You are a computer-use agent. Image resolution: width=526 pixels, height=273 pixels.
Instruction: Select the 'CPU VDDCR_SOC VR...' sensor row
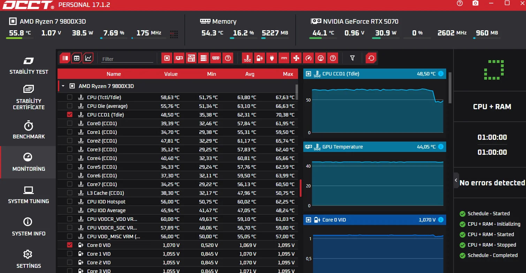pyautogui.click(x=178, y=227)
